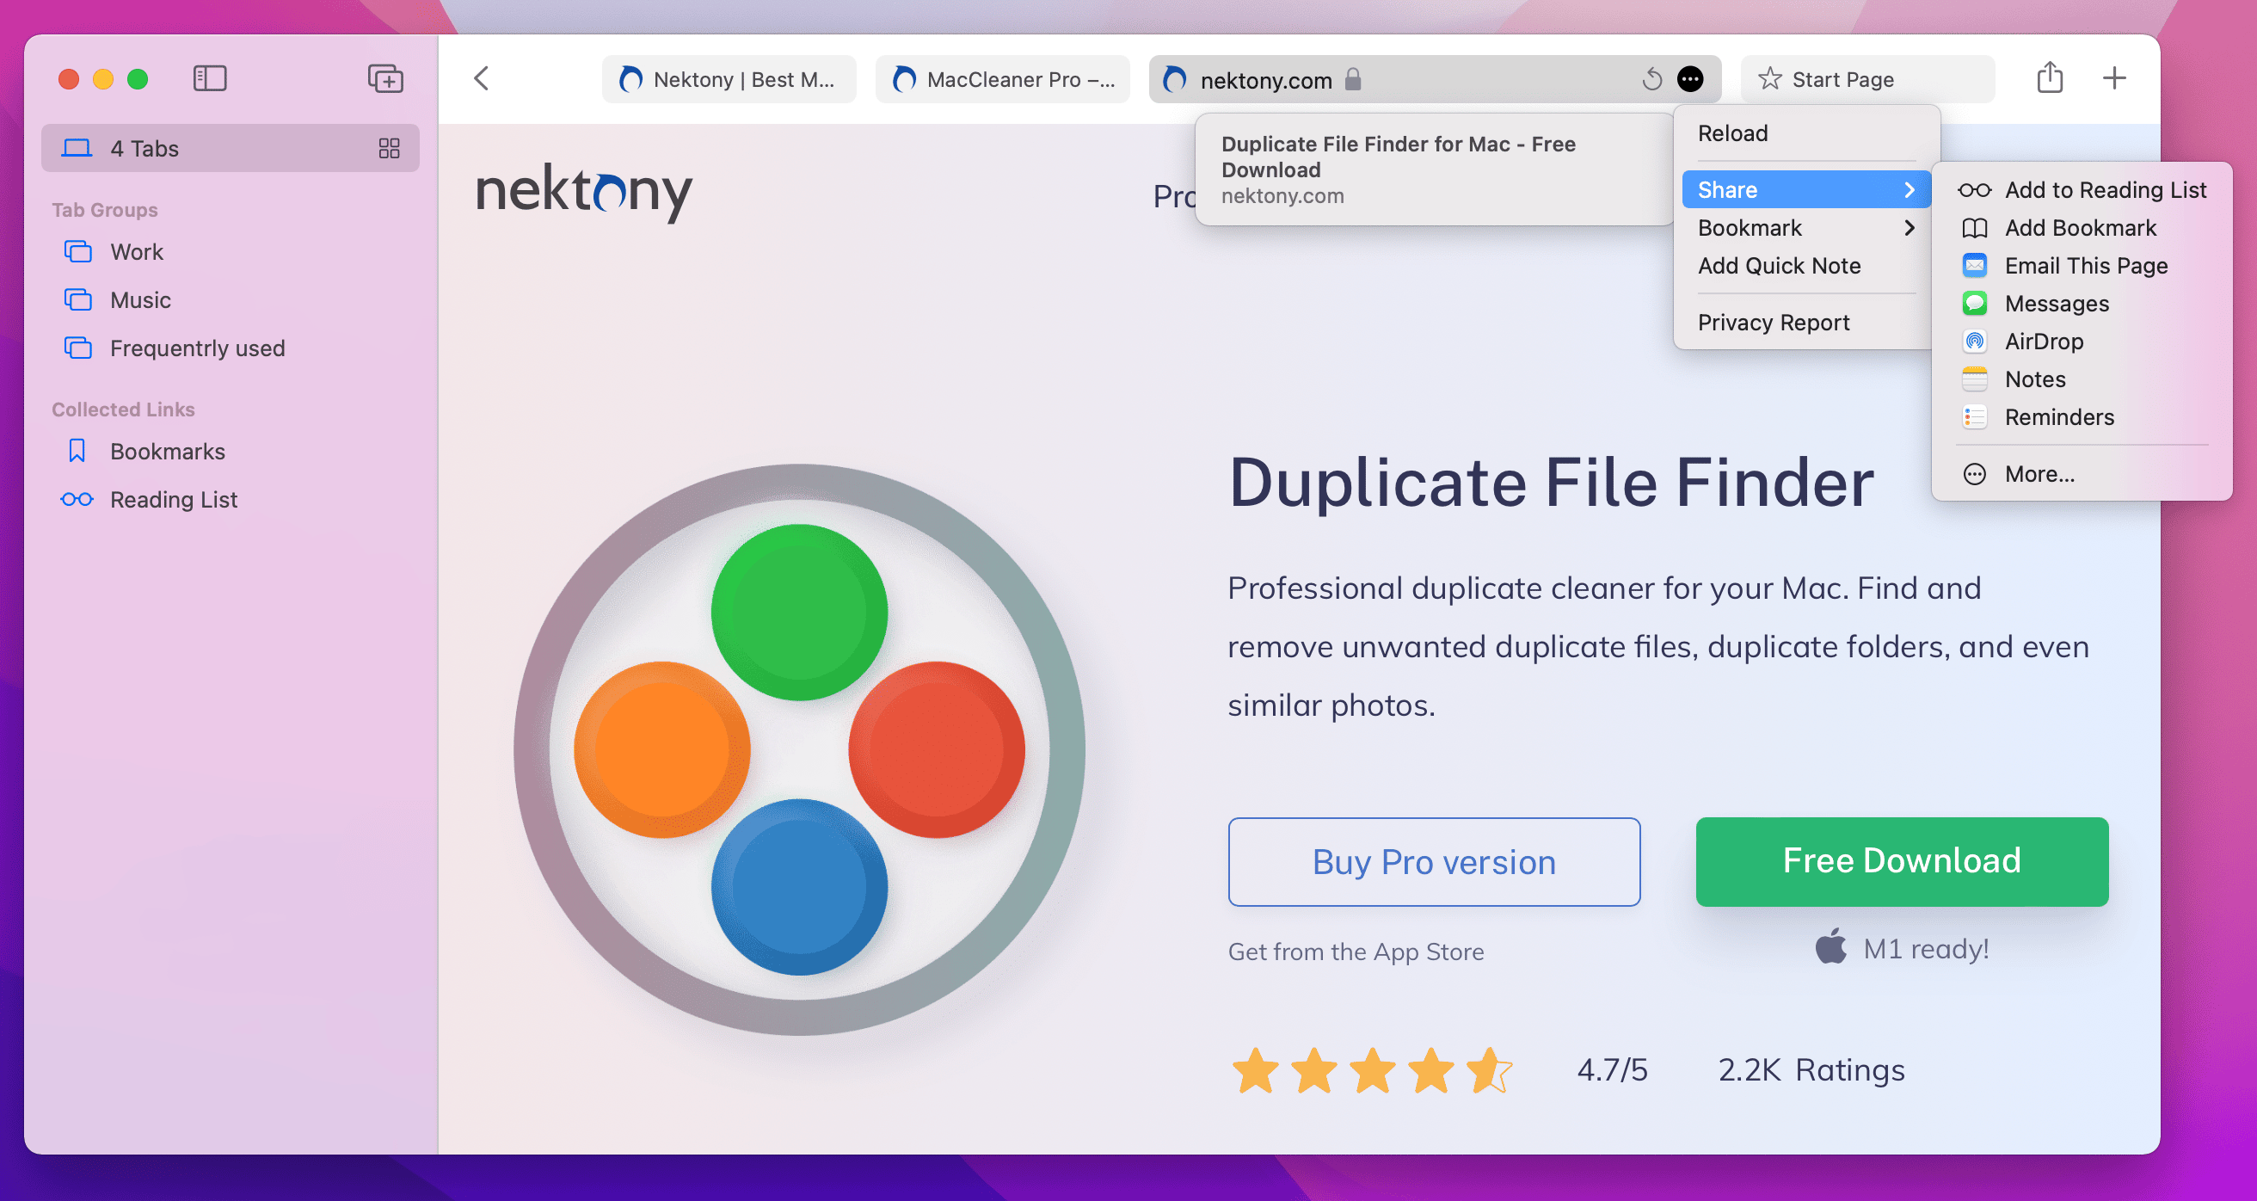The width and height of the screenshot is (2257, 1201).
Task: Click the lock icon next to nektony.com
Action: 1353,79
